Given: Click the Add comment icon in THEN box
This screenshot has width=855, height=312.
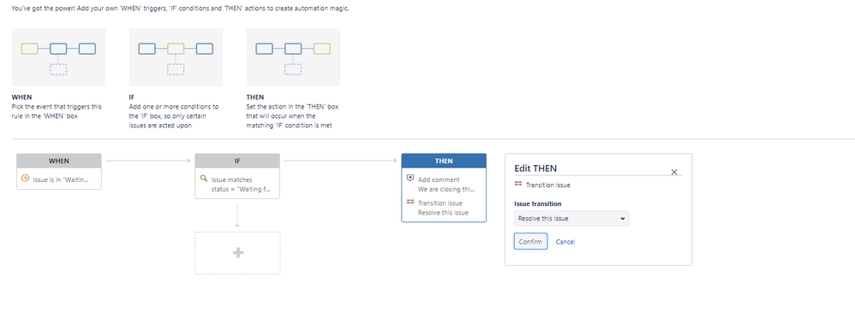Looking at the screenshot, I should 410,178.
